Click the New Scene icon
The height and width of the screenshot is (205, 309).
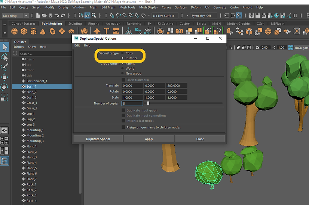pos(38,15)
